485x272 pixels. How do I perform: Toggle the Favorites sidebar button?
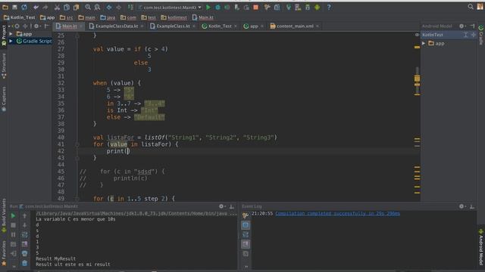[4, 254]
